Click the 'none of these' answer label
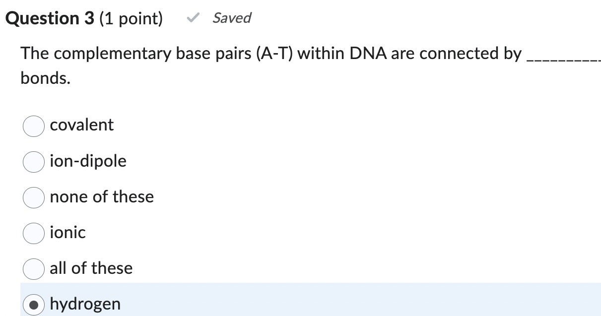This screenshot has height=316, width=601. click(x=102, y=196)
